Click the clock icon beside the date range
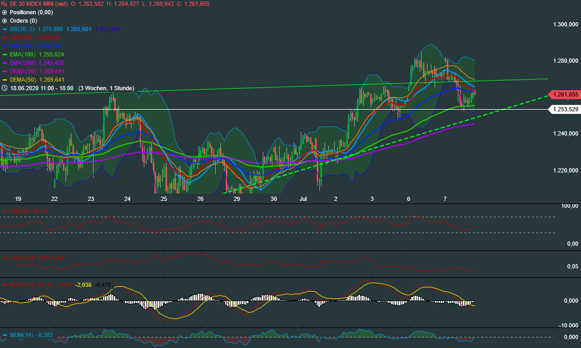The height and width of the screenshot is (348, 581). tap(4, 88)
